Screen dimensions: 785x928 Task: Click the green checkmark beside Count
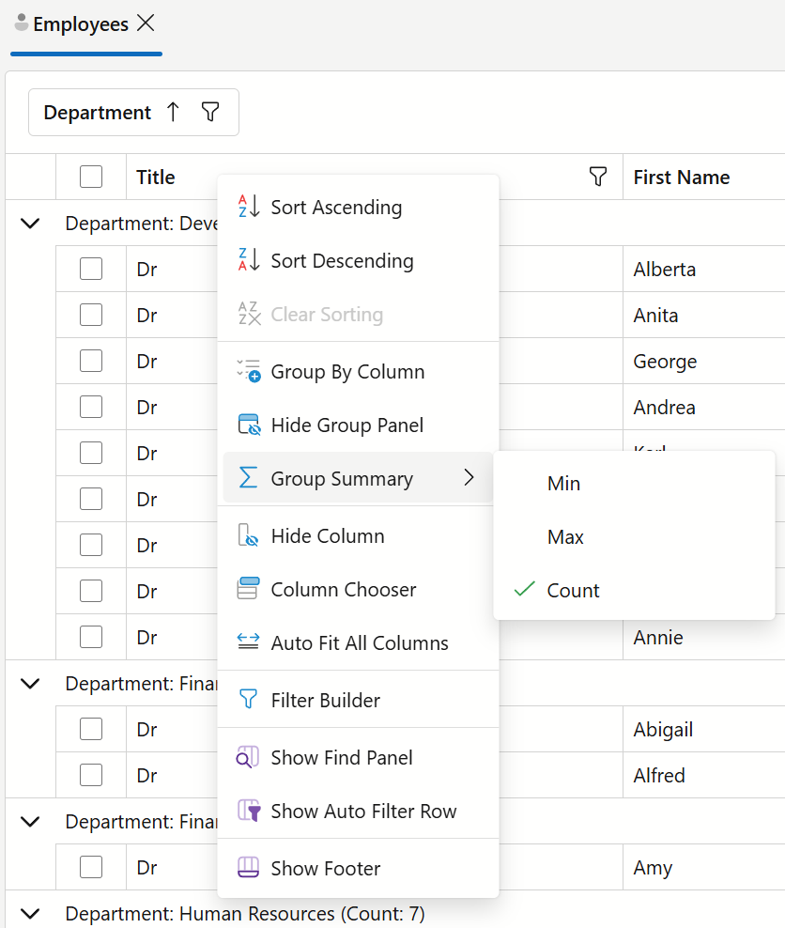pos(525,589)
